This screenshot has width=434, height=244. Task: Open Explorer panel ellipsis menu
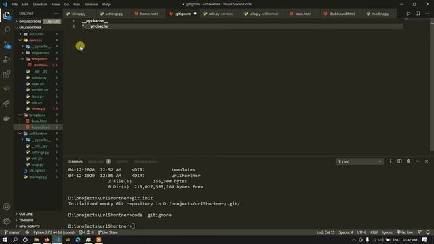56,14
